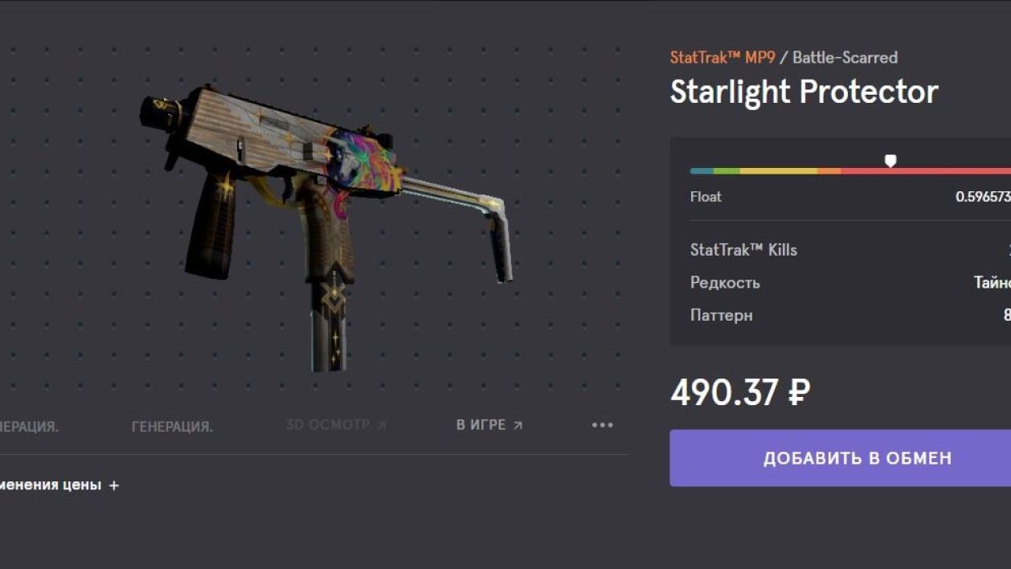Open the StatTrak™ MP9 category link
Viewport: 1011px width, 569px height.
tap(722, 58)
